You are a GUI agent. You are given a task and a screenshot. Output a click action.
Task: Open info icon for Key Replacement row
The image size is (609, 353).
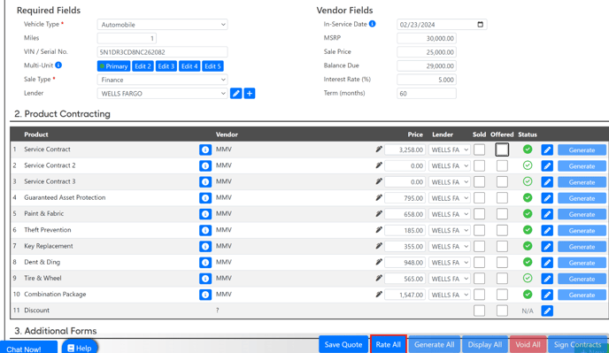tap(205, 246)
